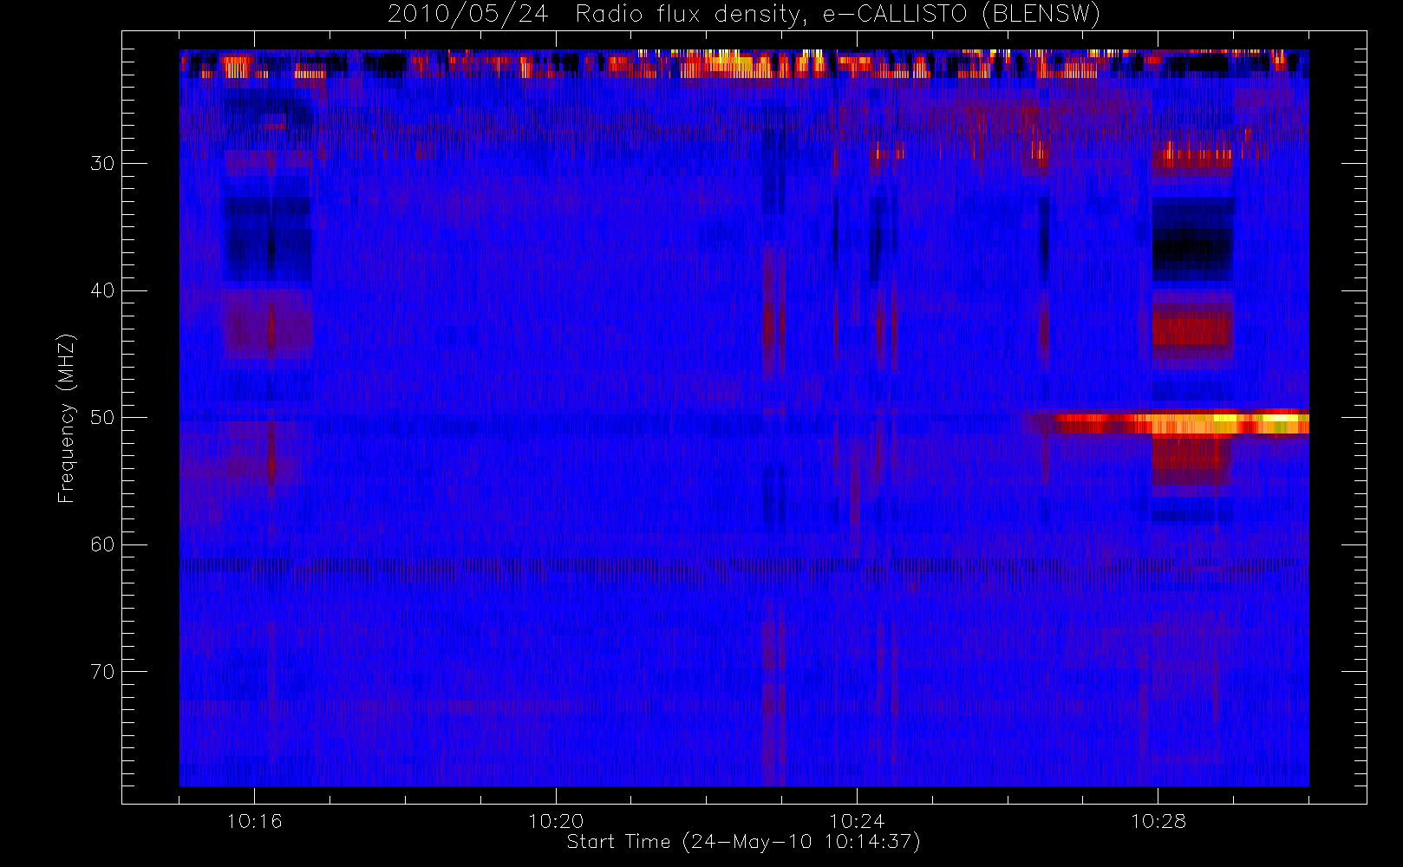Click the 10:16 time tick label
Screen dimensions: 1403x867
(x=254, y=821)
